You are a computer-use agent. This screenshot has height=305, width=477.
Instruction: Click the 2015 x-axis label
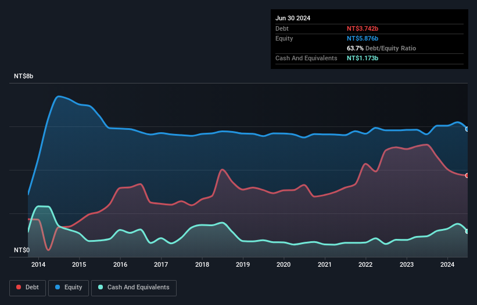click(79, 264)
